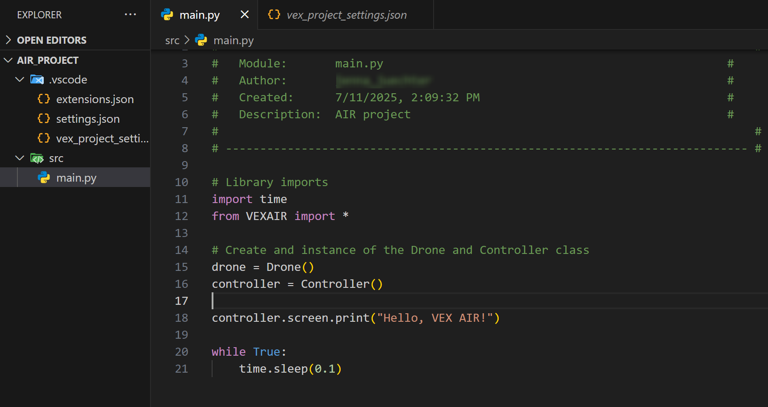The width and height of the screenshot is (768, 407).
Task: Click the .vscode folder icon
Action: pyautogui.click(x=37, y=79)
